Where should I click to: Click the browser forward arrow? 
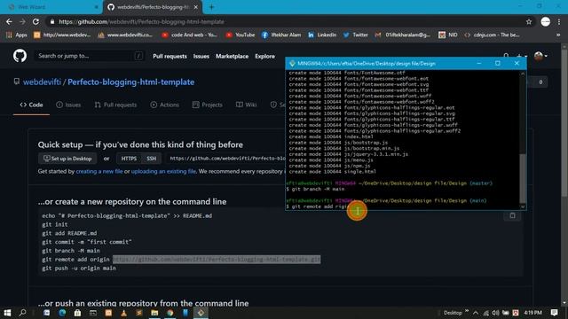pyautogui.click(x=22, y=21)
